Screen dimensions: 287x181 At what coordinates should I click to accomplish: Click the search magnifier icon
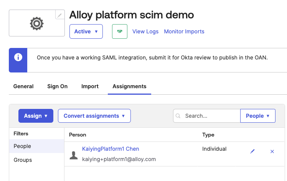(178, 116)
